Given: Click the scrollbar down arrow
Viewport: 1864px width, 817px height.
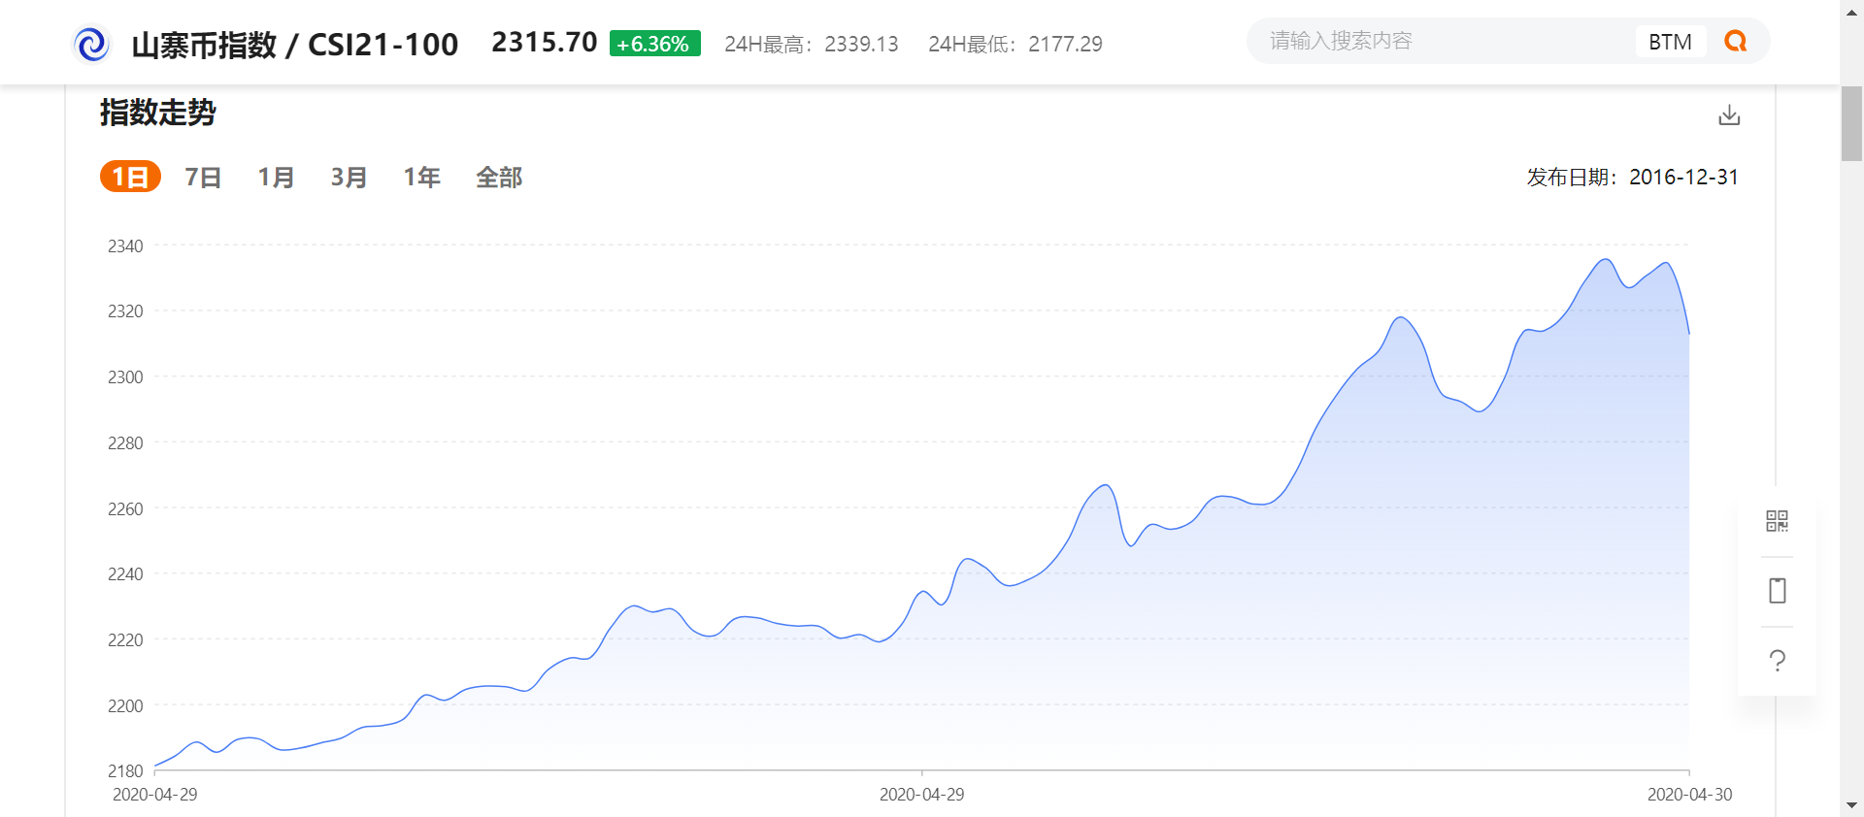Looking at the screenshot, I should 1851,805.
